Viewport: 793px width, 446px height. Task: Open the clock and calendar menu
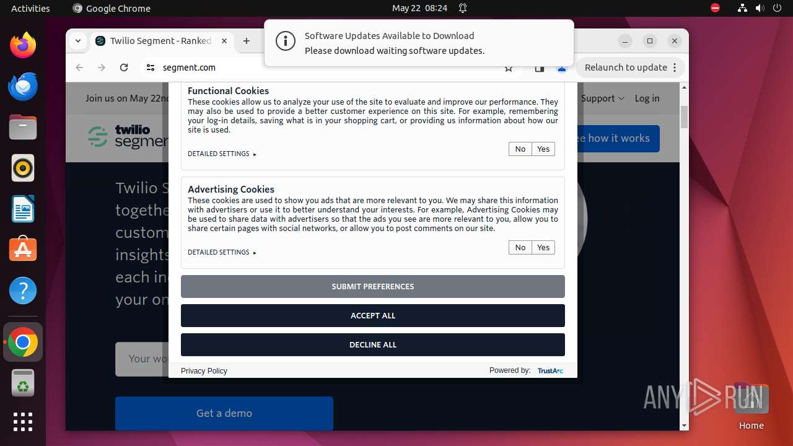[x=419, y=8]
